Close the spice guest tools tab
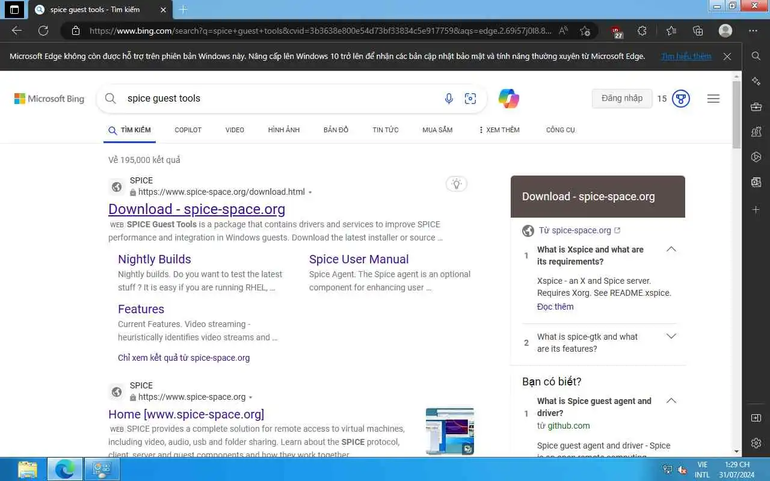The height and width of the screenshot is (481, 770). tap(163, 10)
